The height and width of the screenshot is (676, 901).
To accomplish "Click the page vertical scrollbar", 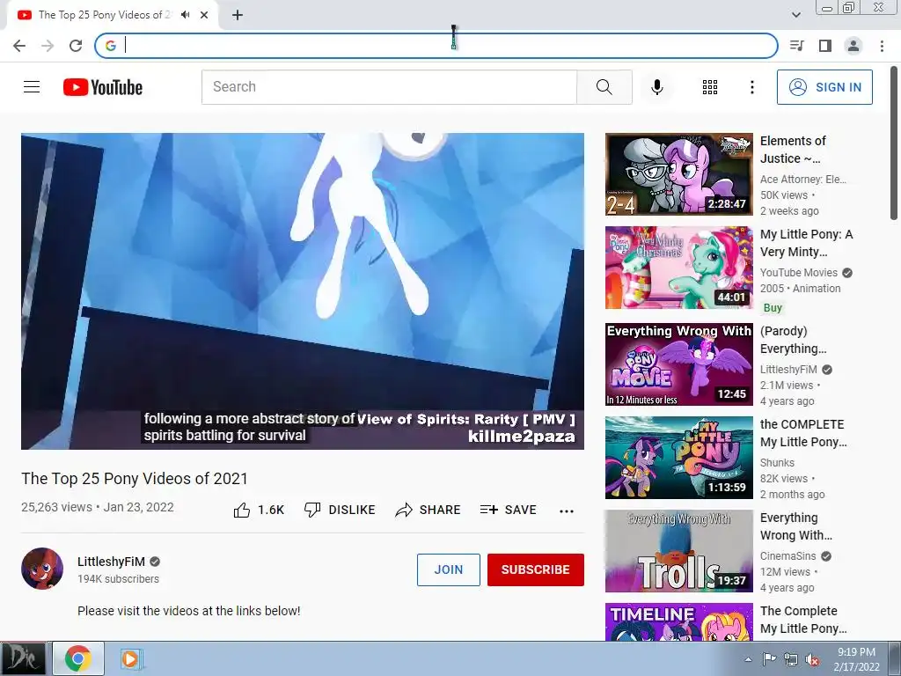I will [x=894, y=142].
